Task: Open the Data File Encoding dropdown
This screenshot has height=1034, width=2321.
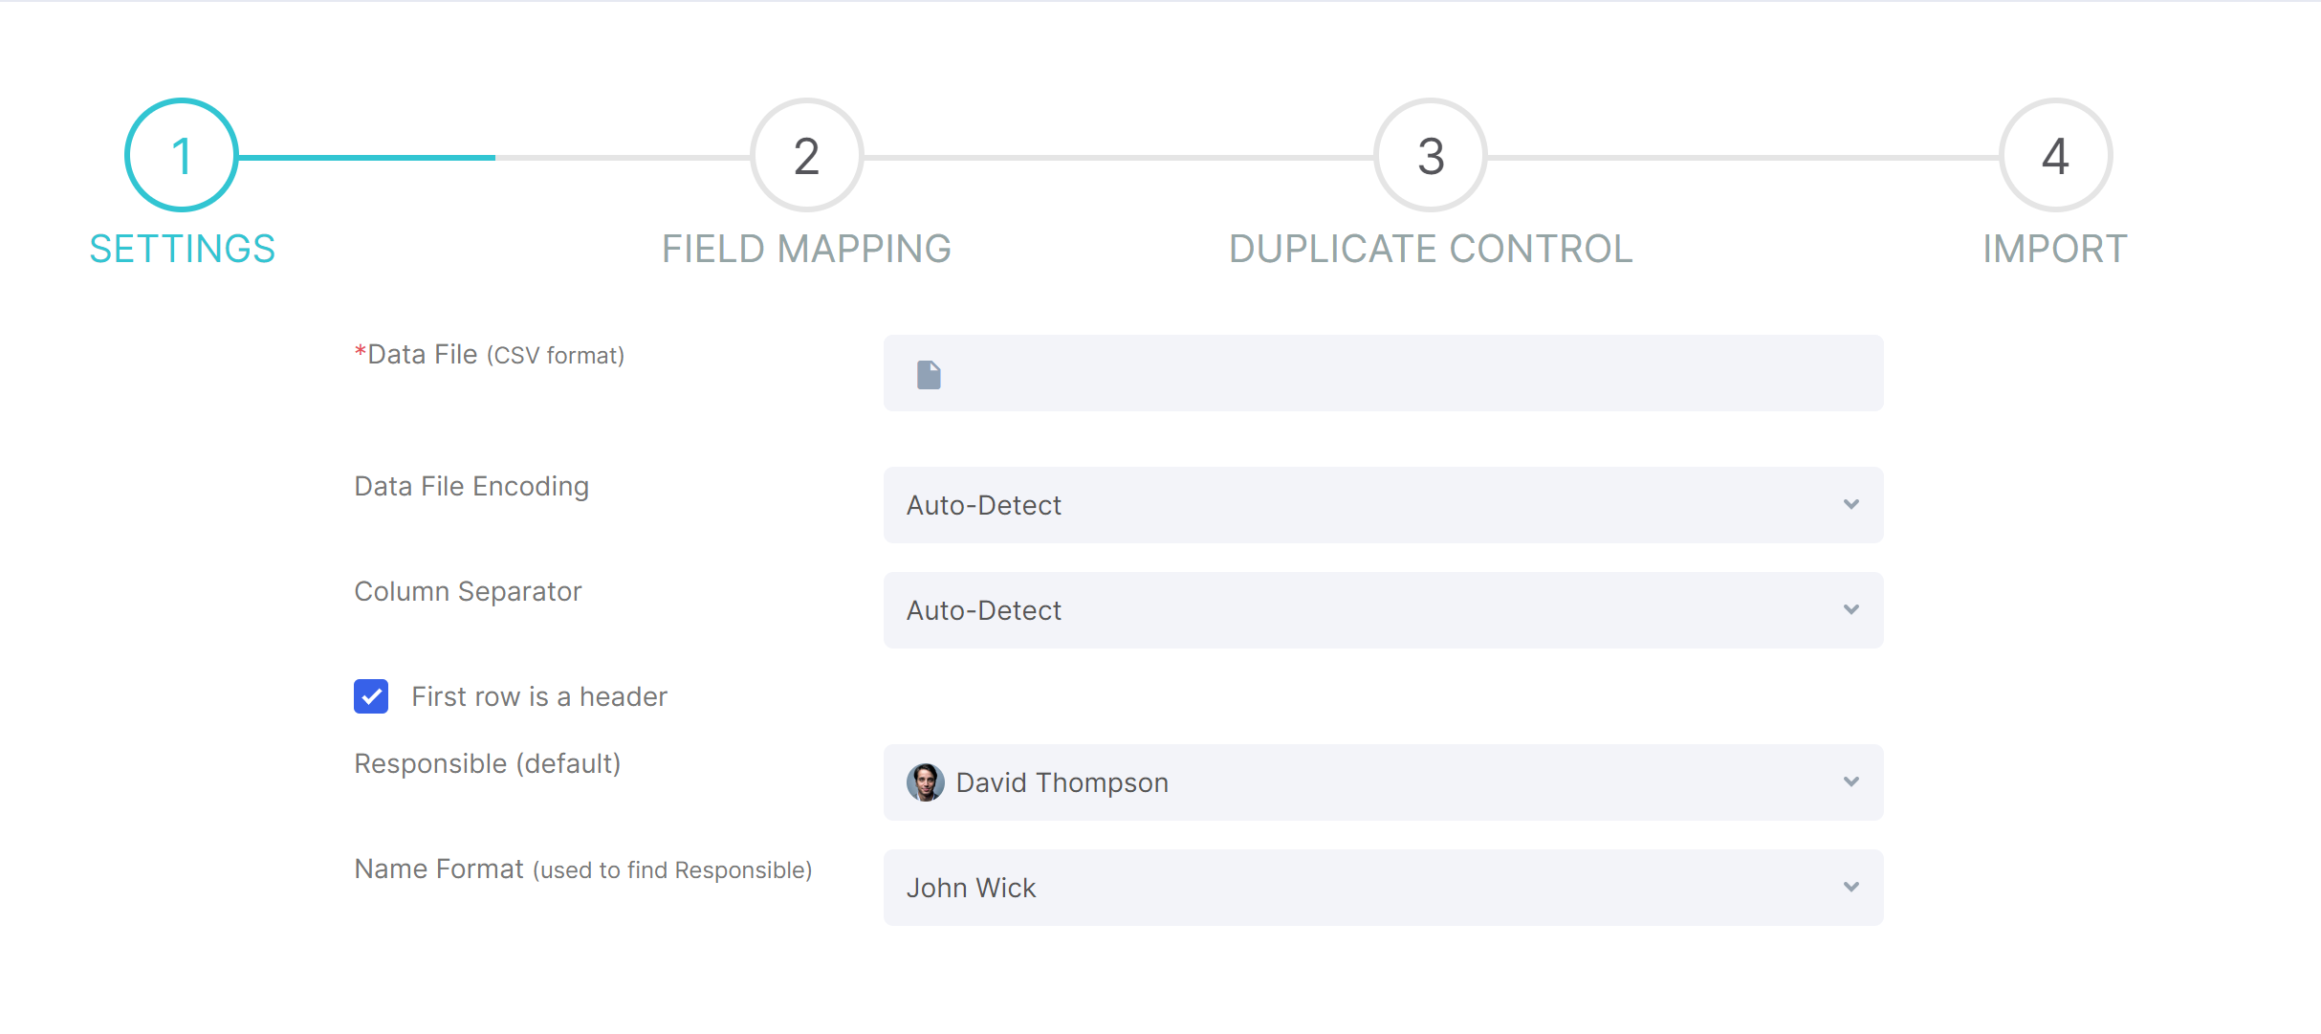Action: 1383,505
